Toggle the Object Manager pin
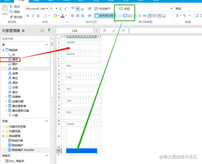The height and width of the screenshot is (164, 202). (49, 30)
